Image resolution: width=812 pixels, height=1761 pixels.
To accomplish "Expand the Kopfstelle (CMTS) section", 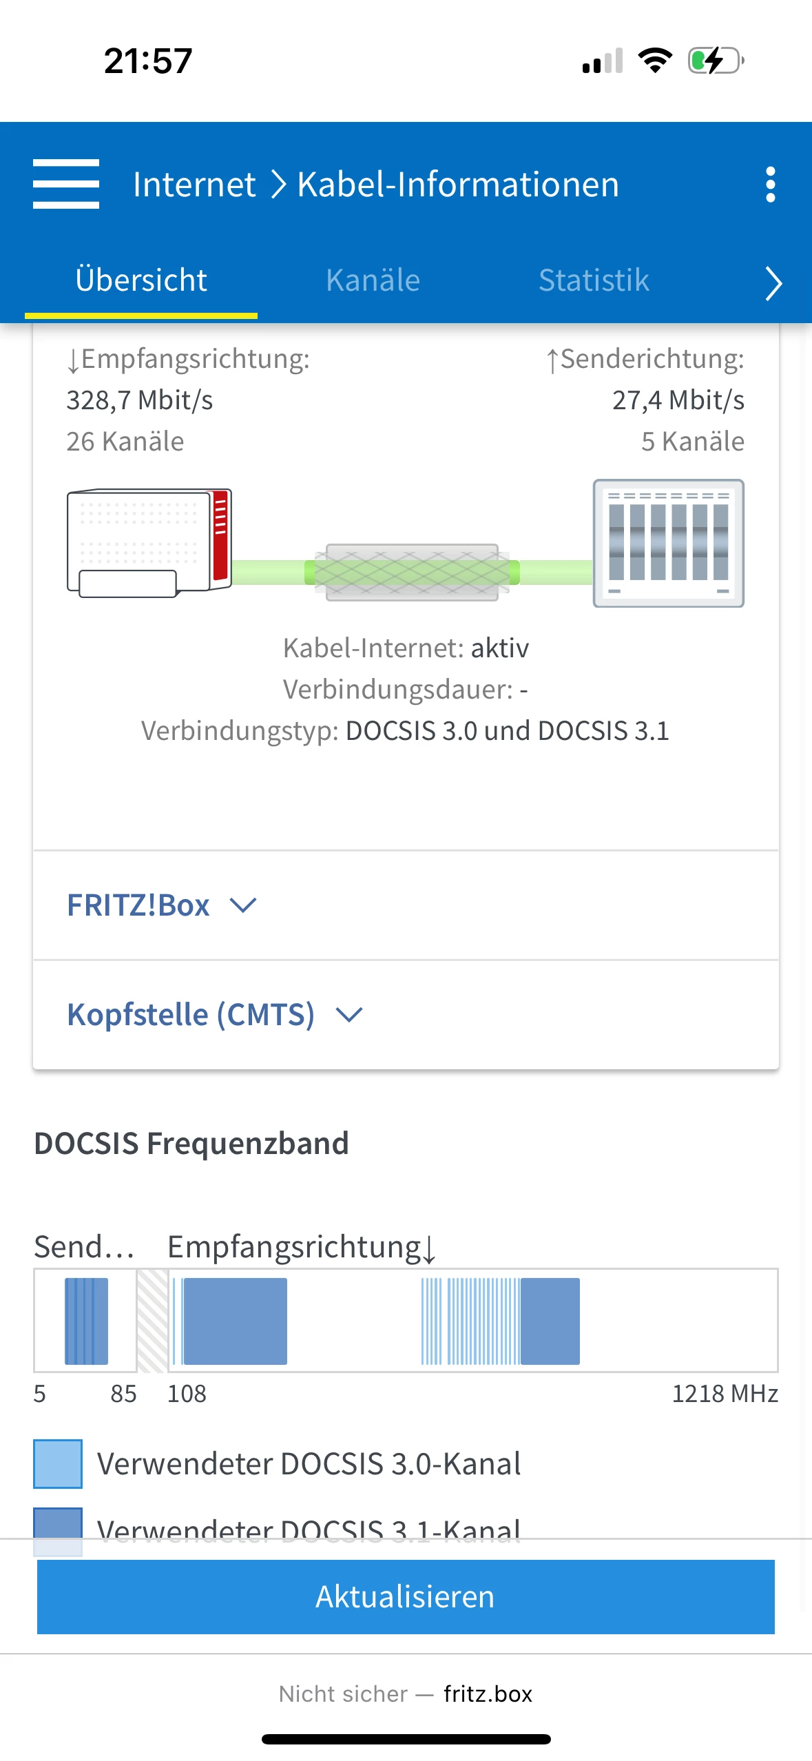I will click(x=215, y=1015).
